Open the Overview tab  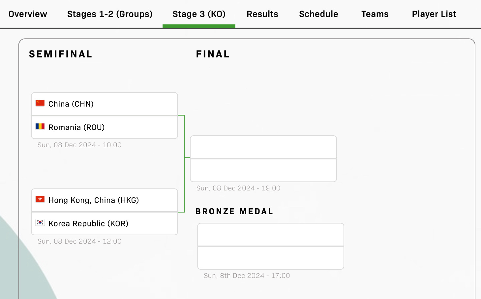(x=28, y=14)
